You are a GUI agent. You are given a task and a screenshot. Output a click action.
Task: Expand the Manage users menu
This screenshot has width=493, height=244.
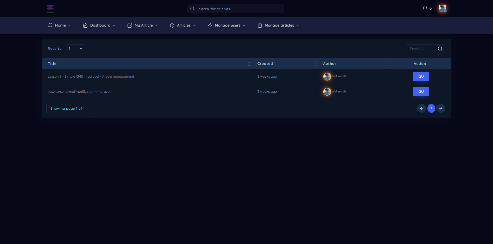(227, 25)
